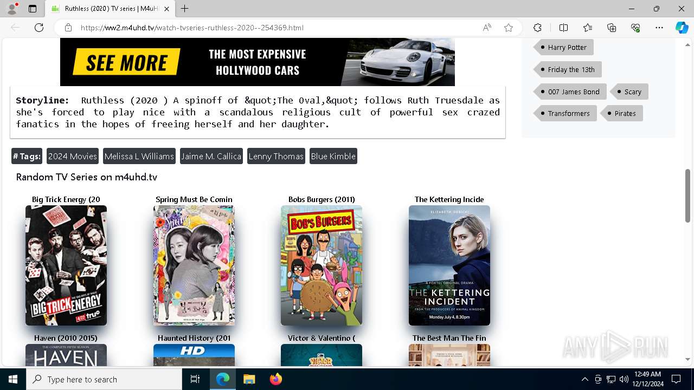The height and width of the screenshot is (390, 694).
Task: Click the Jaime M. Callica tag
Action: coord(211,156)
